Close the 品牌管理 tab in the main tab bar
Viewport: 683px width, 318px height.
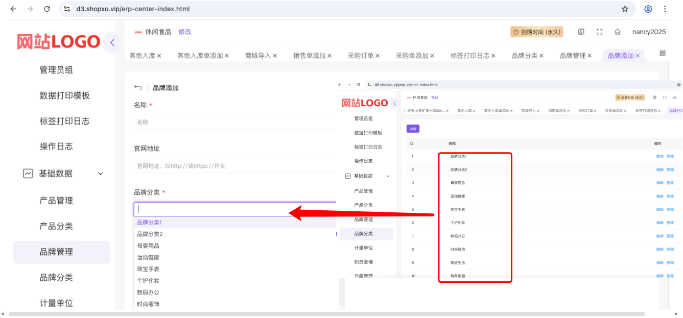coord(590,56)
